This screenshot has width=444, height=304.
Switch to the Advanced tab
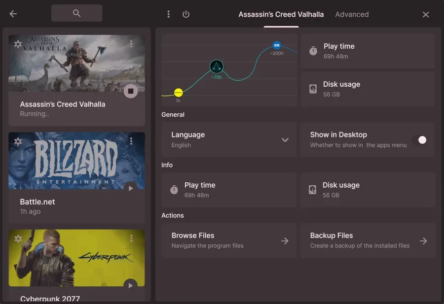(352, 14)
